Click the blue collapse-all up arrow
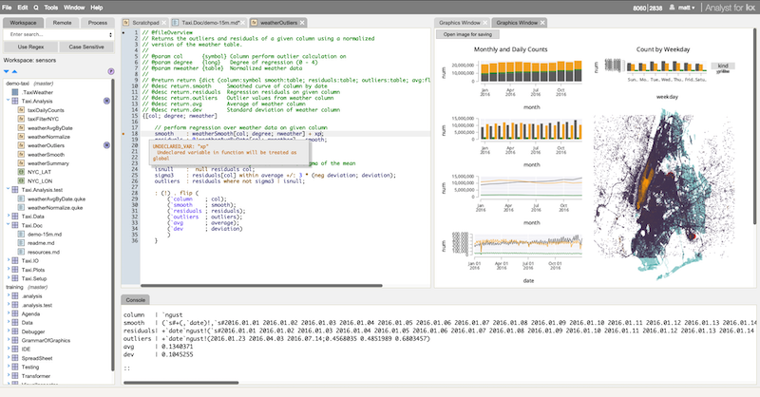 [14, 72]
